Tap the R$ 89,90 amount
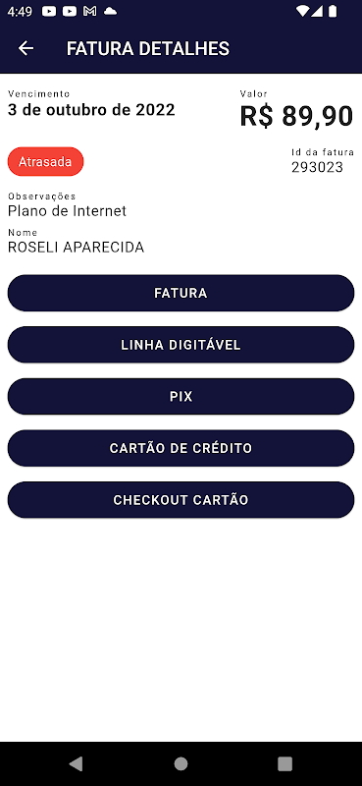The width and height of the screenshot is (362, 786). pyautogui.click(x=296, y=116)
